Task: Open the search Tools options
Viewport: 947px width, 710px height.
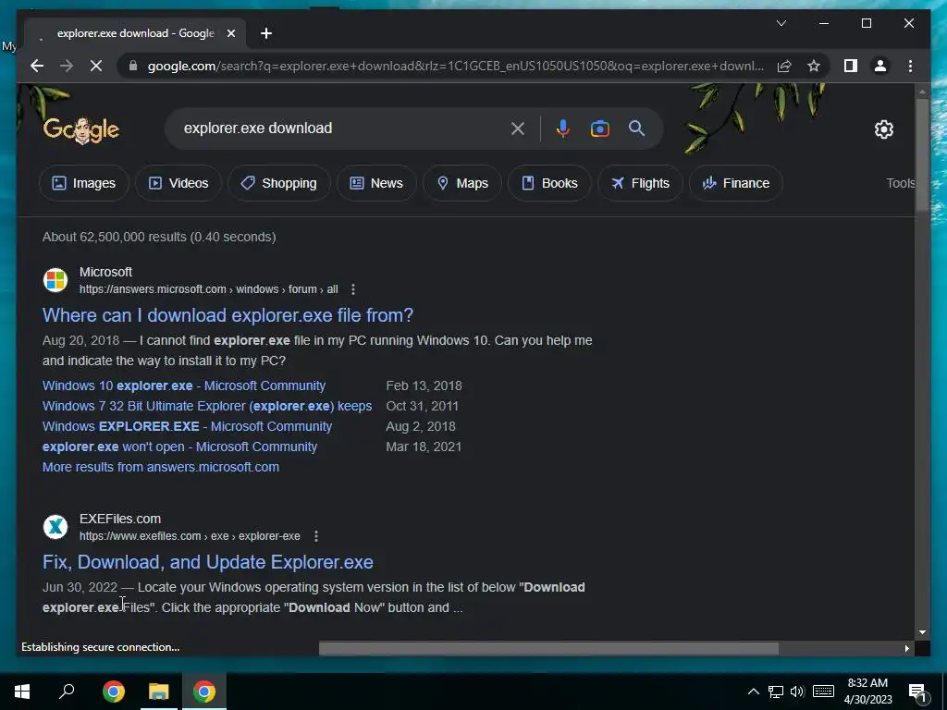Action: [901, 183]
